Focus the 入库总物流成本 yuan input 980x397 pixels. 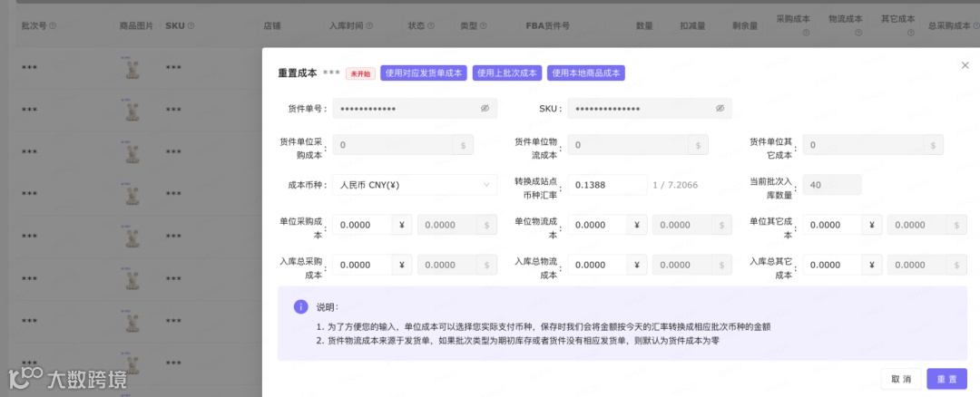coord(597,265)
